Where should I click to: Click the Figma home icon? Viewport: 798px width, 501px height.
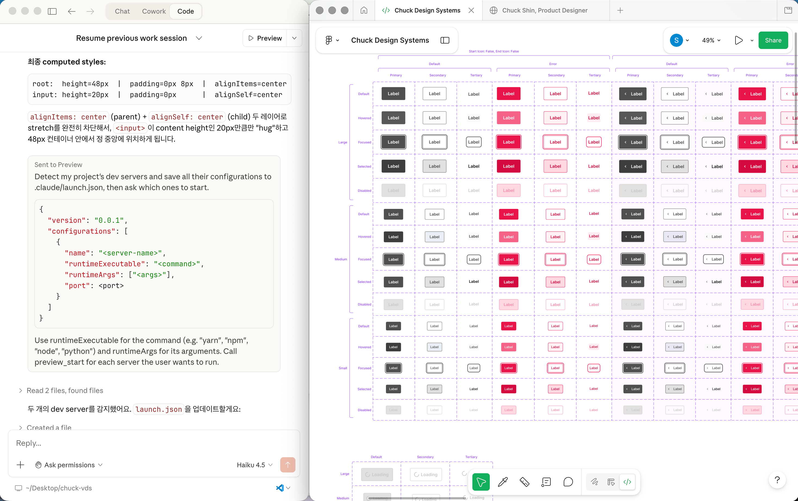[364, 10]
